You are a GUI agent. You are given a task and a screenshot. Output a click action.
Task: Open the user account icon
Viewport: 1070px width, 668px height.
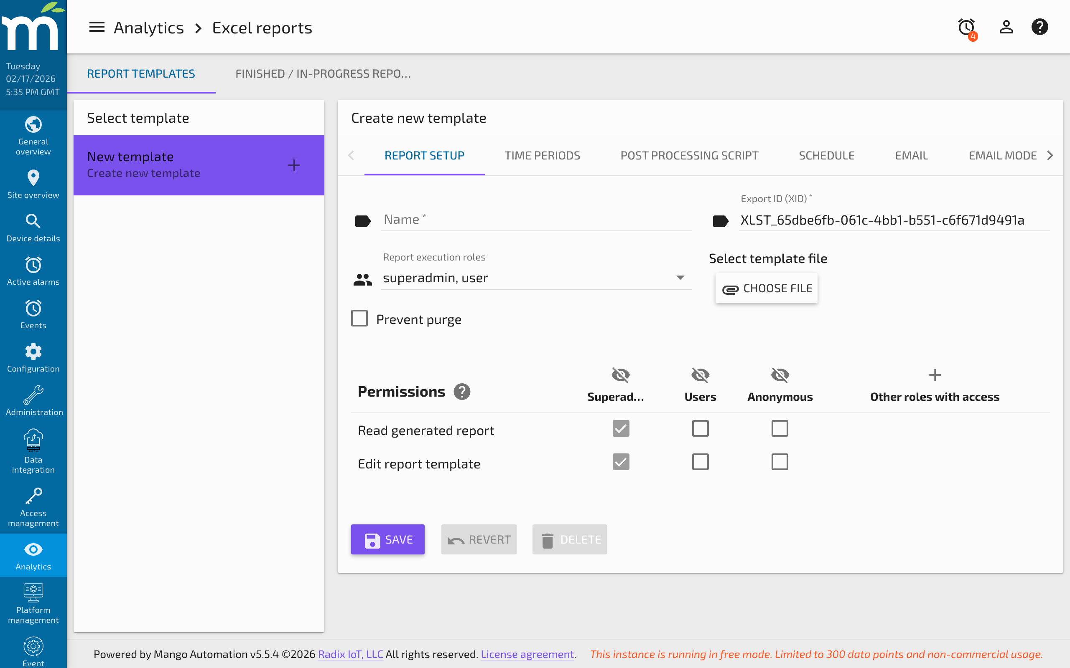coord(1006,27)
